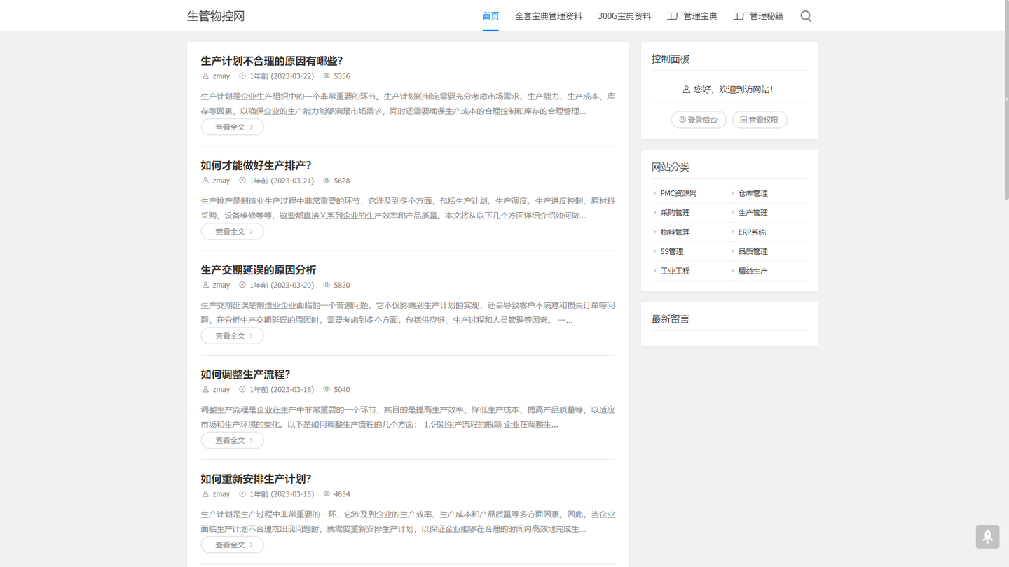Screen dimensions: 1009x567
Task: Click the 生管物控网 site logo
Action: (x=216, y=16)
